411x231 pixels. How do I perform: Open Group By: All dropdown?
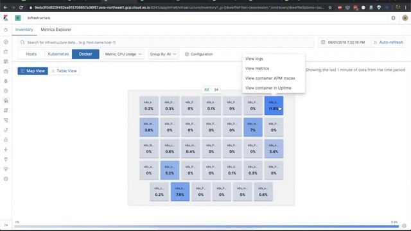tap(163, 54)
